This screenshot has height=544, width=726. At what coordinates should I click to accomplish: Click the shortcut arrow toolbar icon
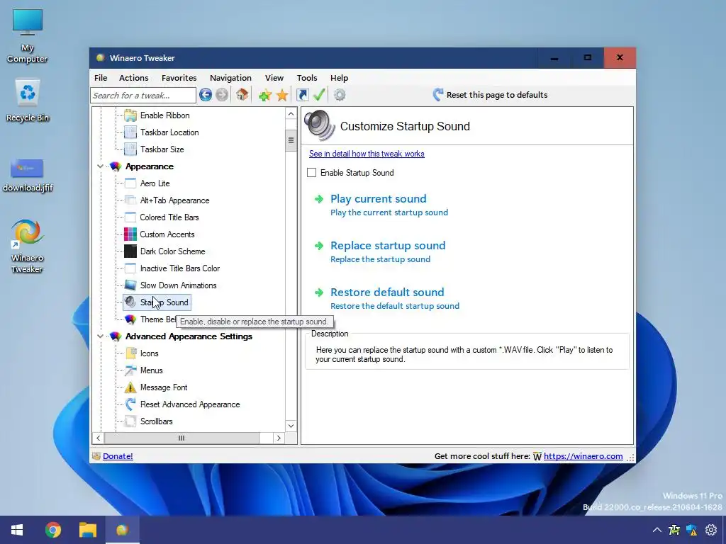click(302, 95)
